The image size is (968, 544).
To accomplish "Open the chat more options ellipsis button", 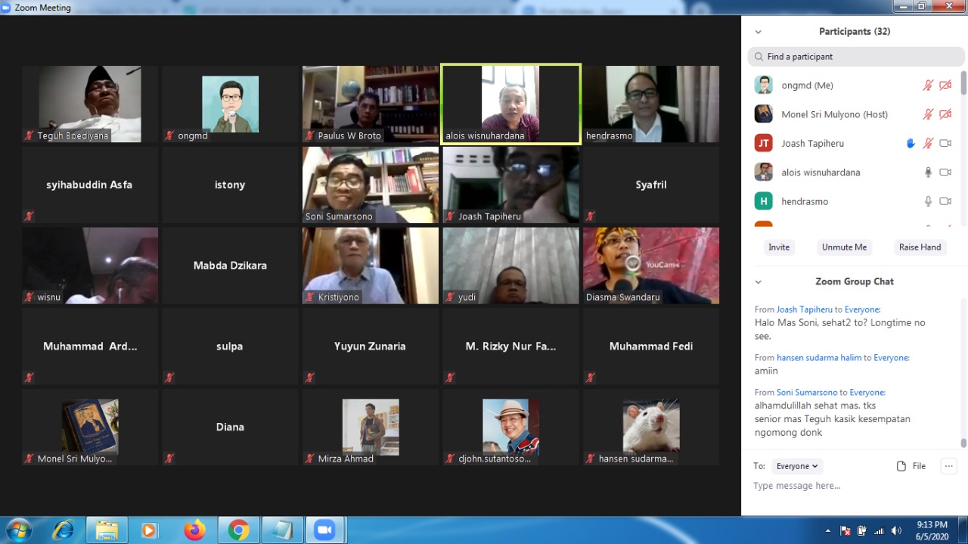I will 949,466.
